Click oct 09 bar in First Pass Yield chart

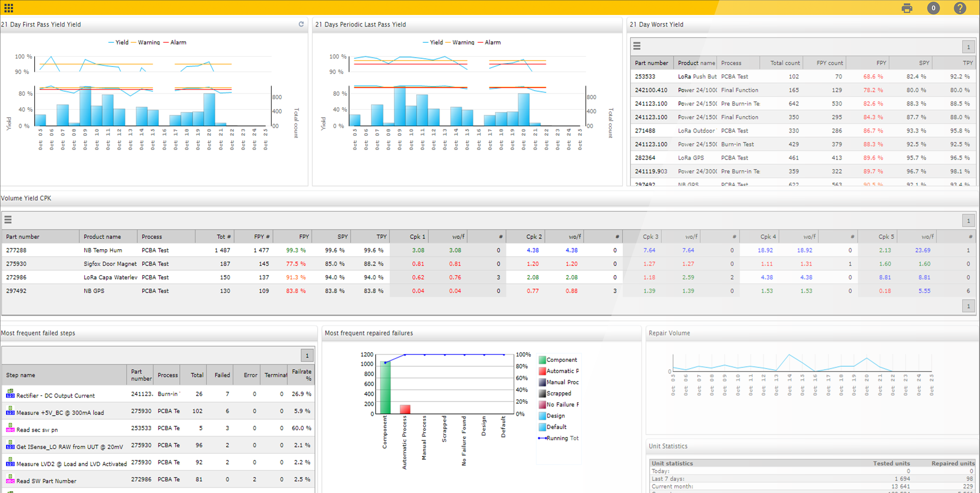pyautogui.click(x=85, y=106)
